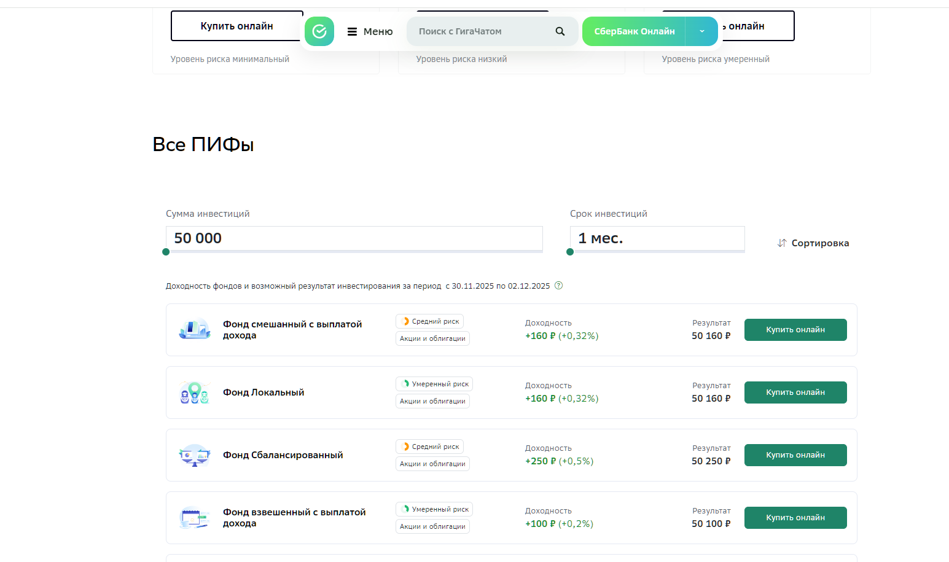Buy Фонд Сбалансированный online
Screen dimensions: 949x562
[795, 455]
